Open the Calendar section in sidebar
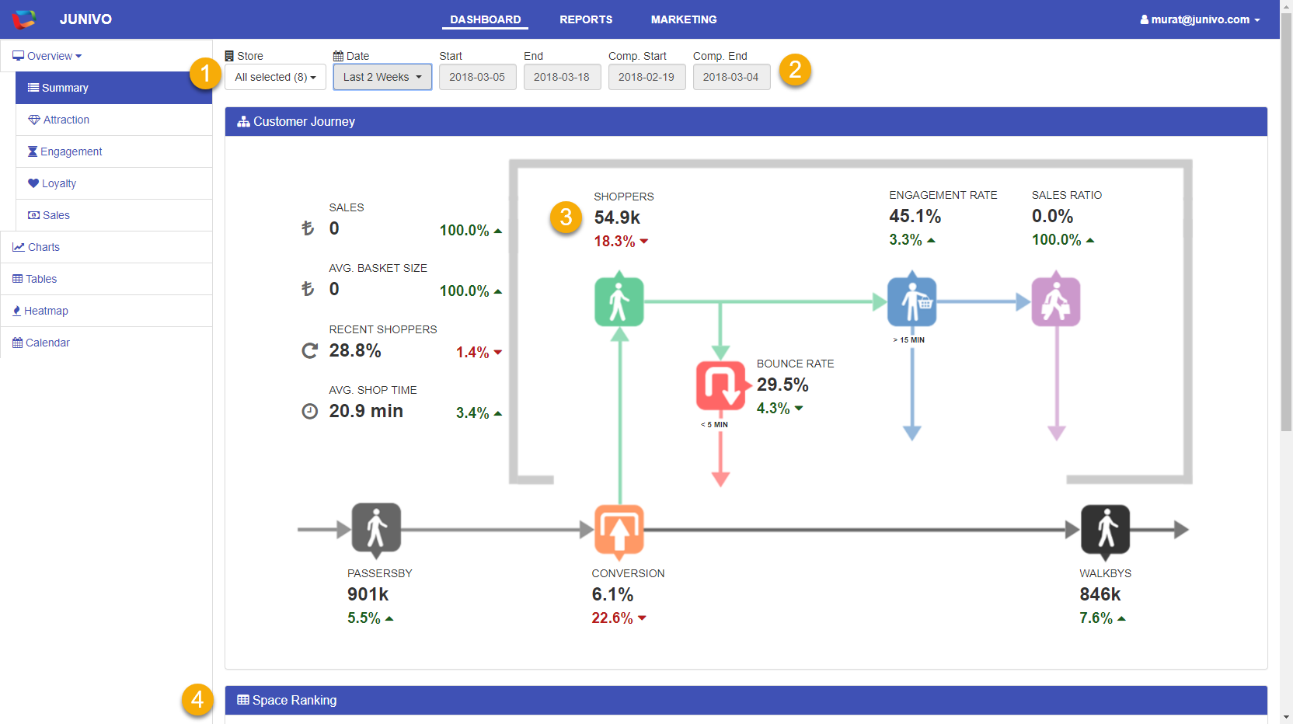Viewport: 1293px width, 724px height. tap(47, 343)
